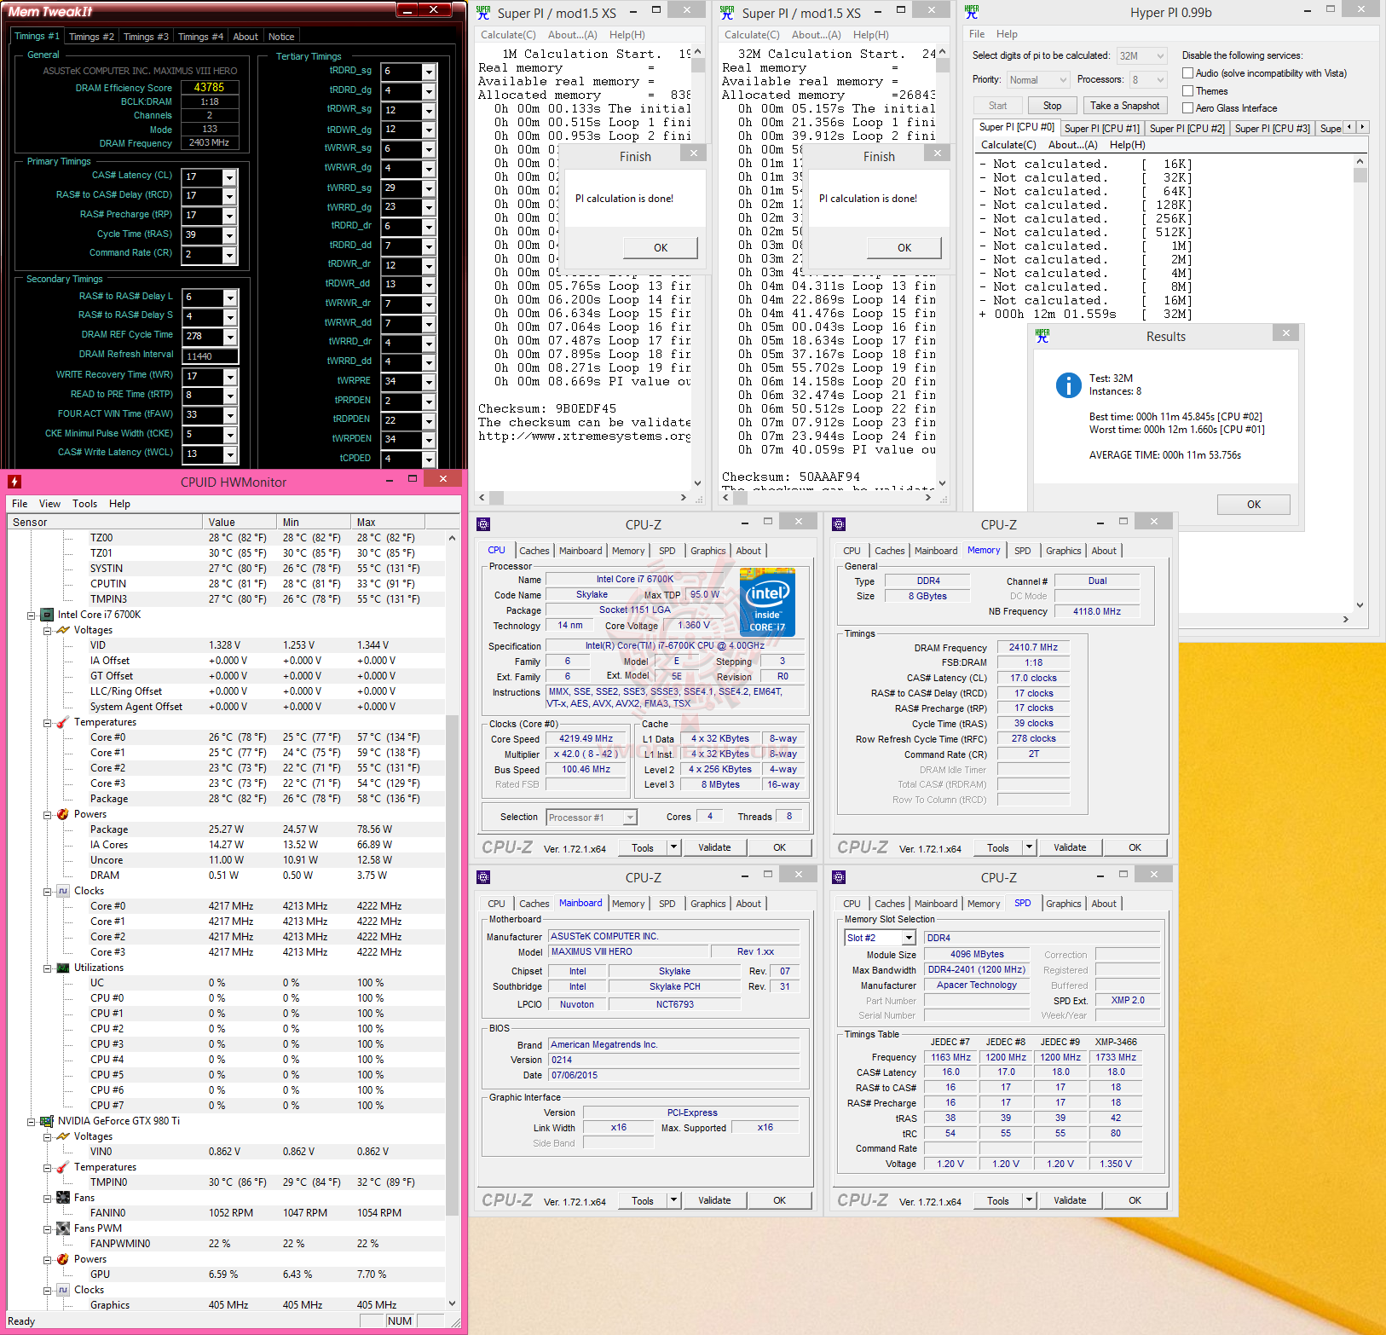Image resolution: width=1386 pixels, height=1335 pixels.
Task: Click the Utilizations chip icon in HWMonitor
Action: 63,968
